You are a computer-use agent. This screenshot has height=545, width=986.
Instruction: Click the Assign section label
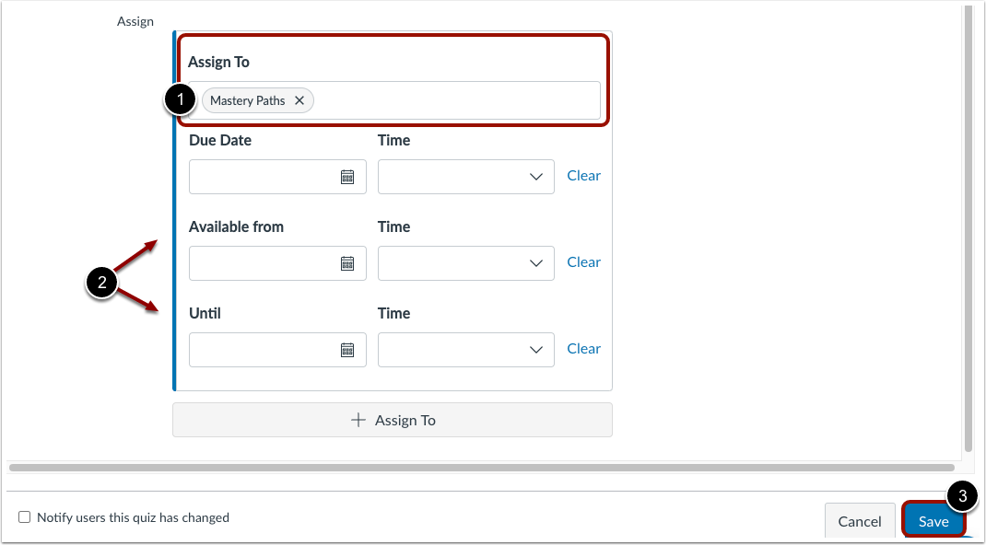135,20
